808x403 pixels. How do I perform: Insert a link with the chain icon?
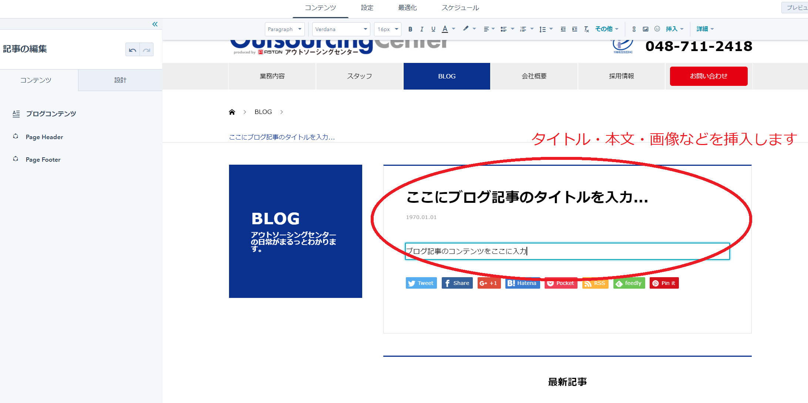[634, 29]
